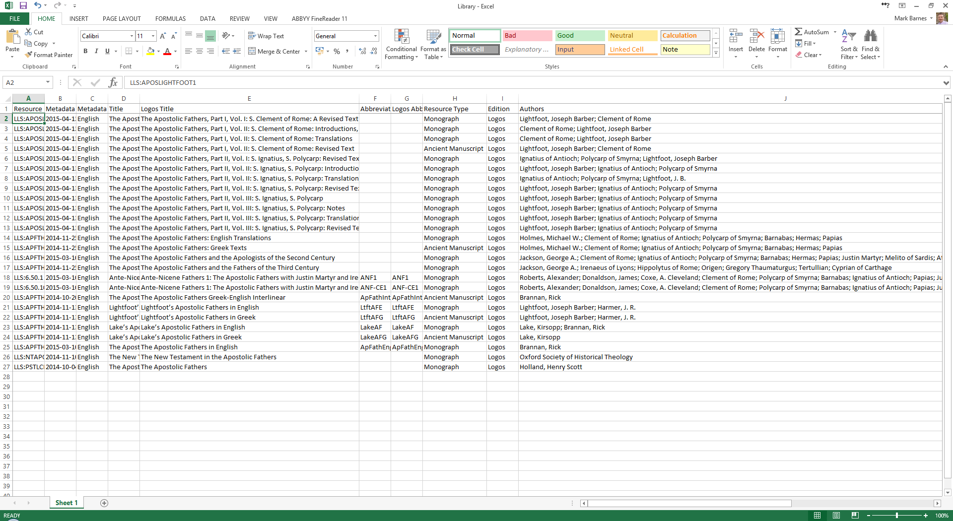The height and width of the screenshot is (521, 953).
Task: Apply the Bad cell style
Action: [x=527, y=36]
